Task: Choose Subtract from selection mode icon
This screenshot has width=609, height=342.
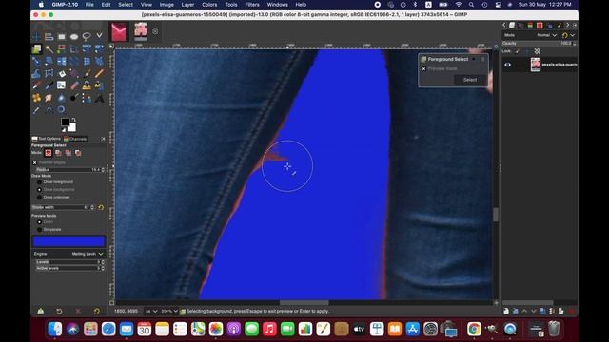Action: (x=68, y=153)
